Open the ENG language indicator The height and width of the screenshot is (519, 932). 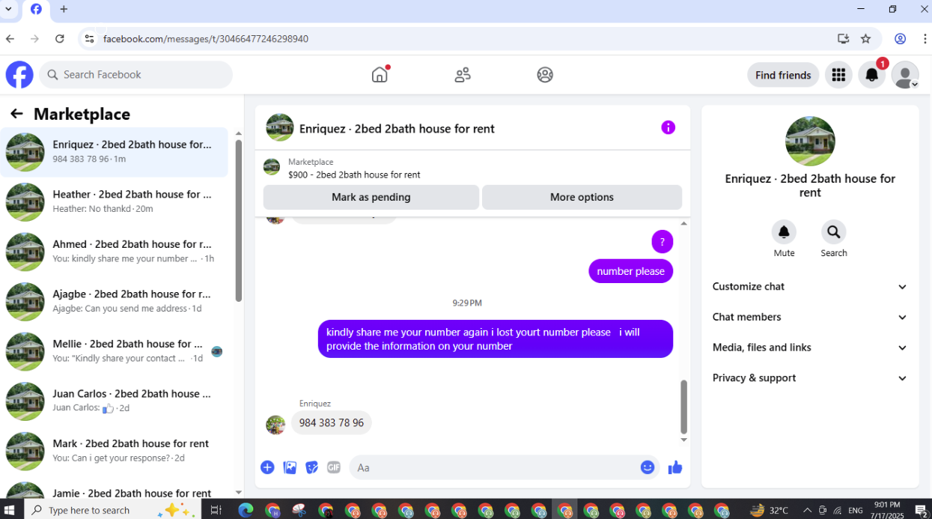856,510
